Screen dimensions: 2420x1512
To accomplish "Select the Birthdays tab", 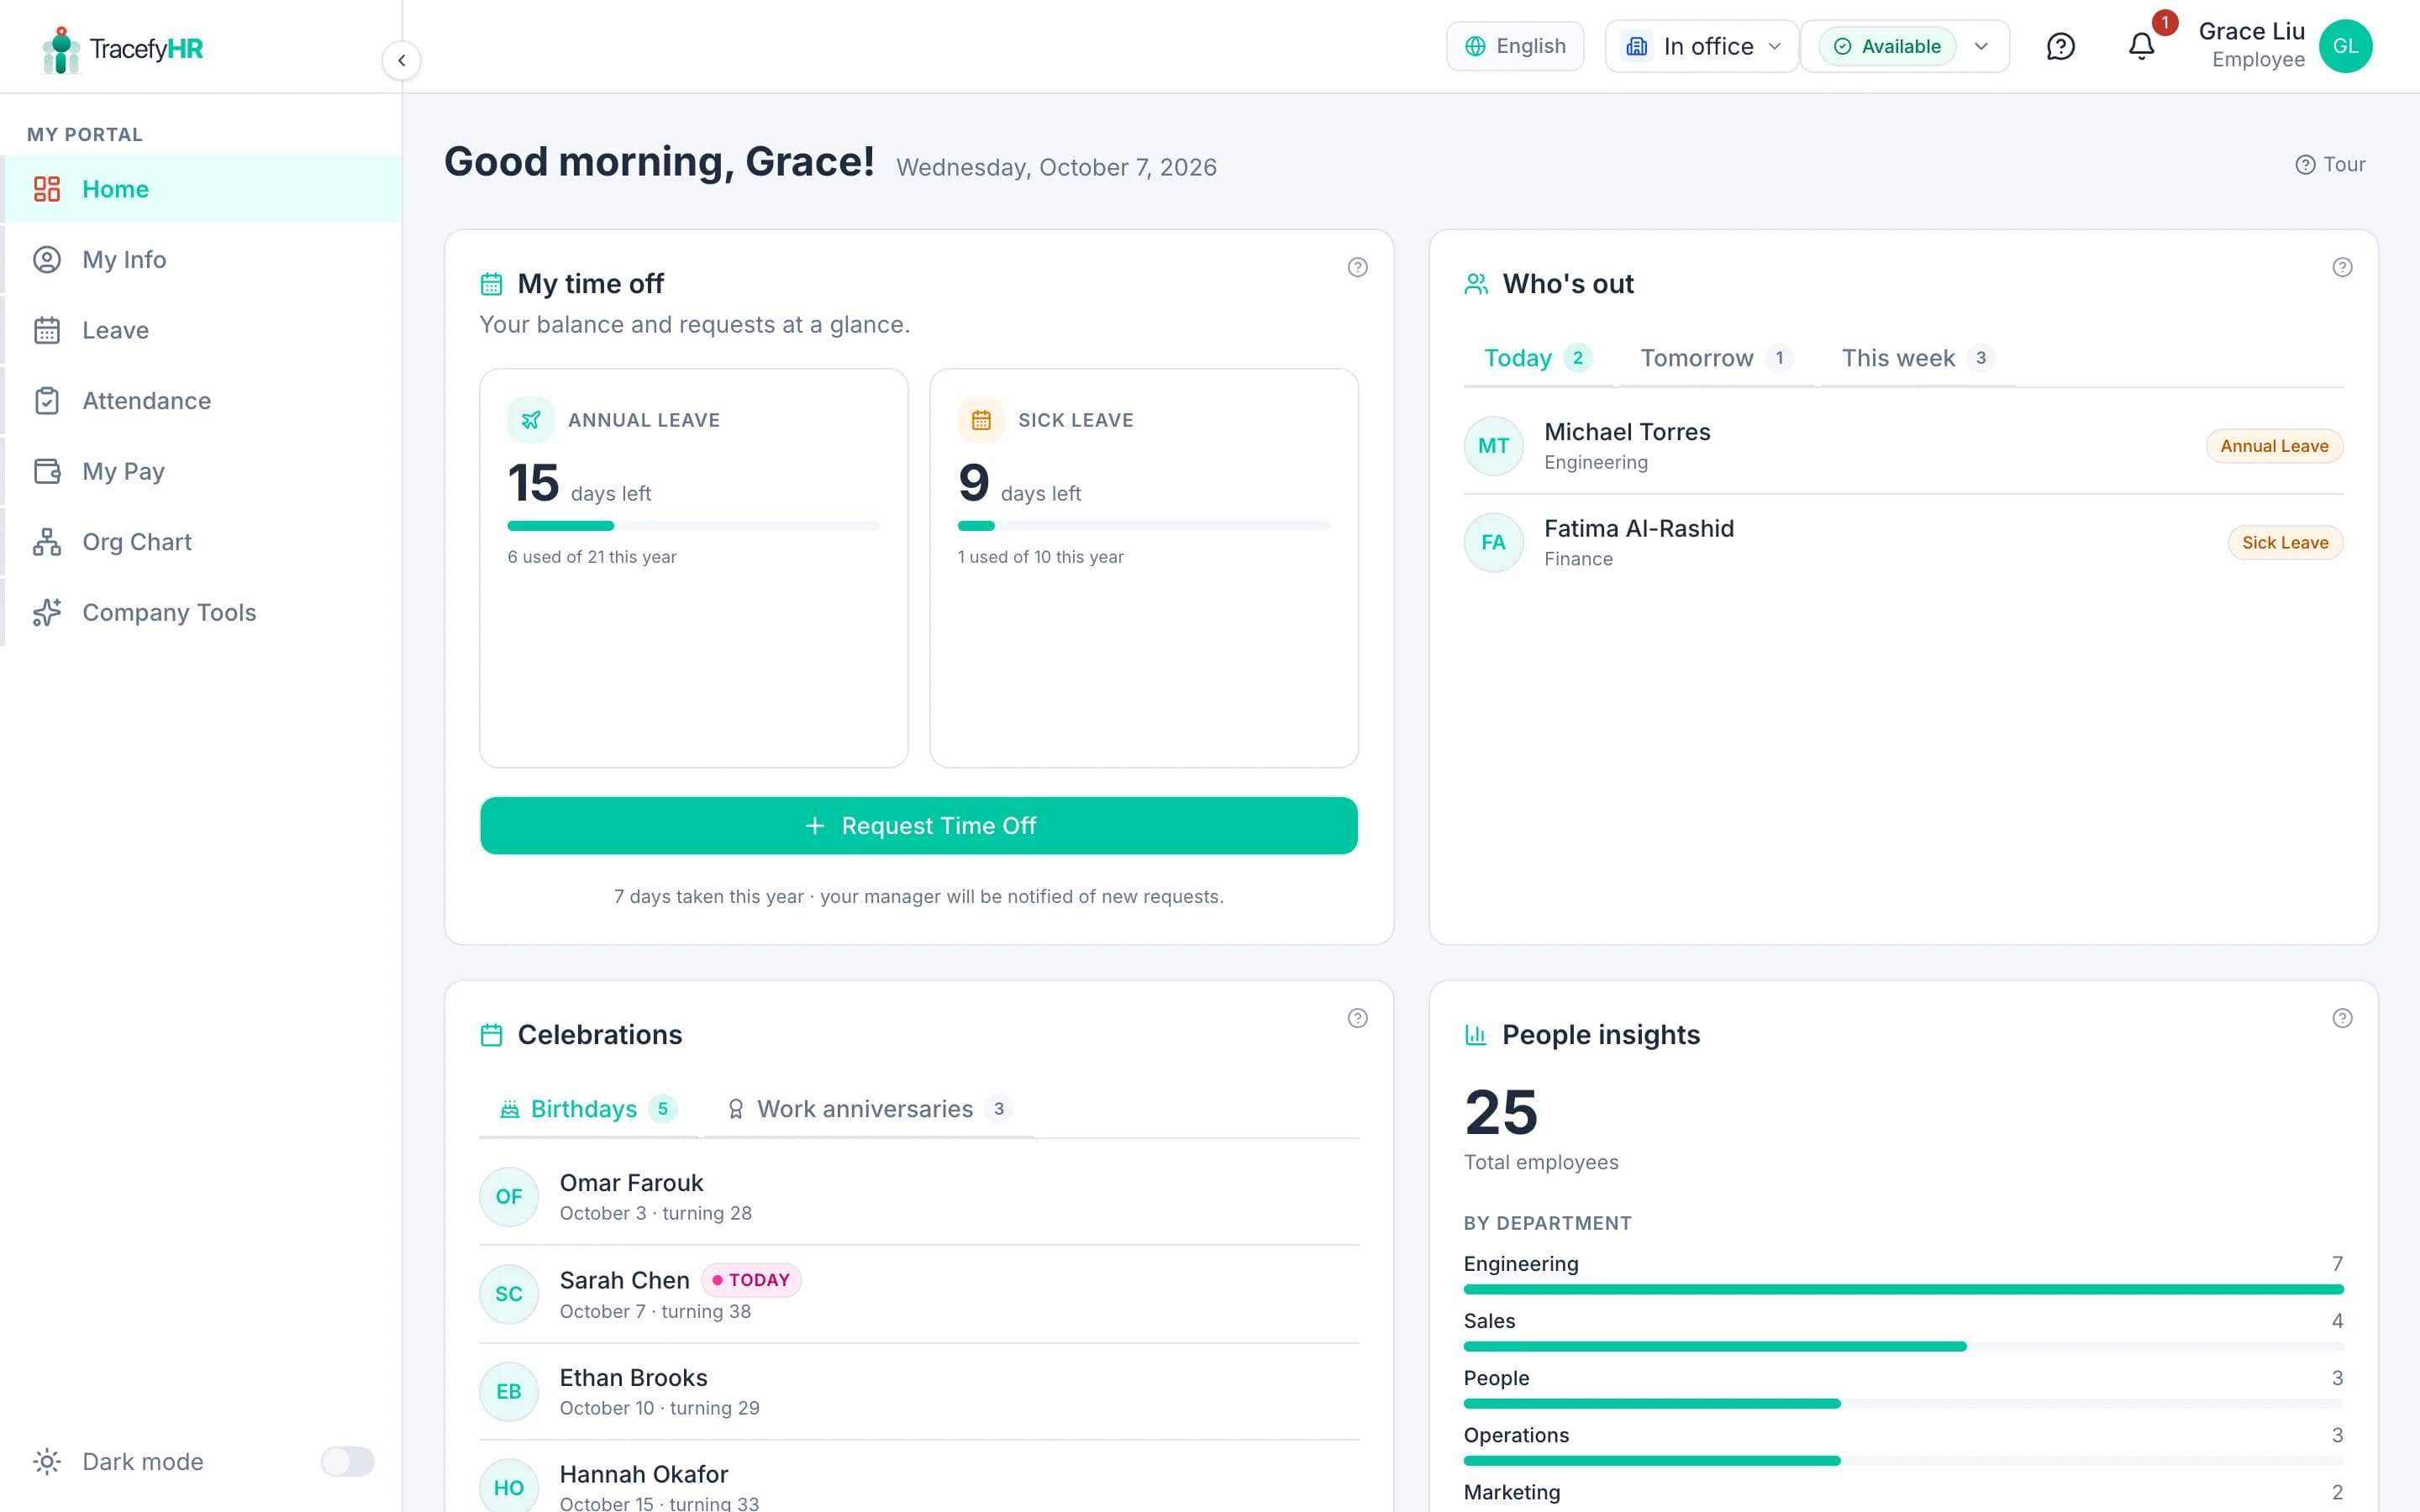I will 589,1109.
